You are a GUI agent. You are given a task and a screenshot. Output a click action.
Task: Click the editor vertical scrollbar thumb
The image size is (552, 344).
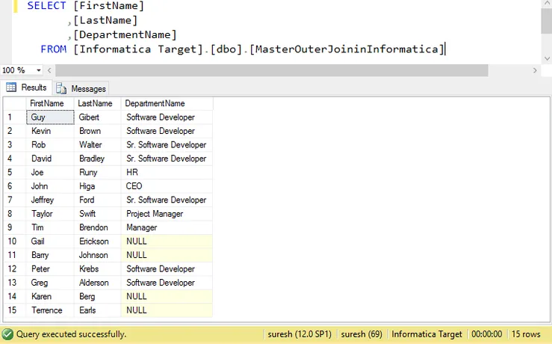point(546,21)
